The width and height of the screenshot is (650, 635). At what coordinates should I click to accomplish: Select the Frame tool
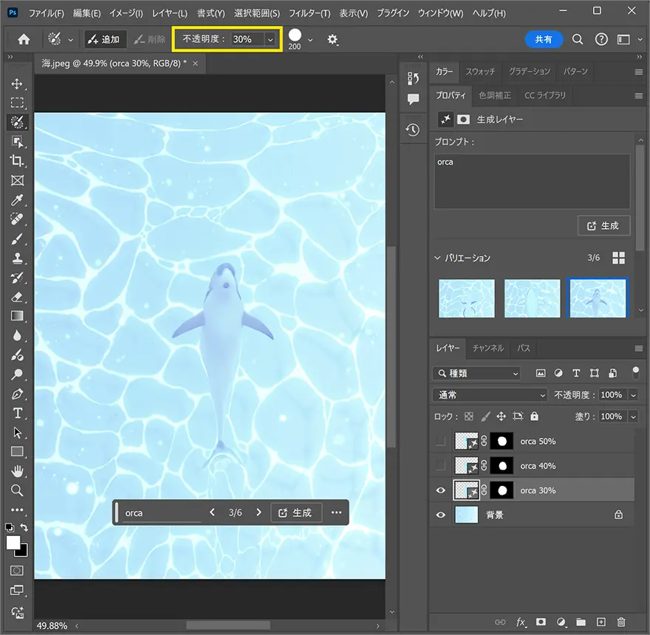click(x=17, y=180)
